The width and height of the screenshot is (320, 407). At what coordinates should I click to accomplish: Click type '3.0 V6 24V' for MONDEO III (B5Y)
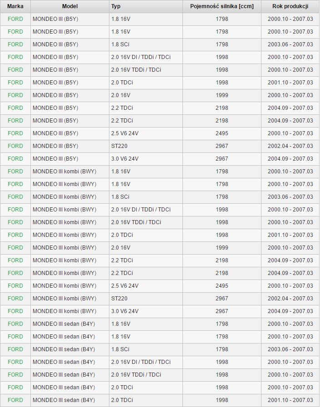[125, 159]
